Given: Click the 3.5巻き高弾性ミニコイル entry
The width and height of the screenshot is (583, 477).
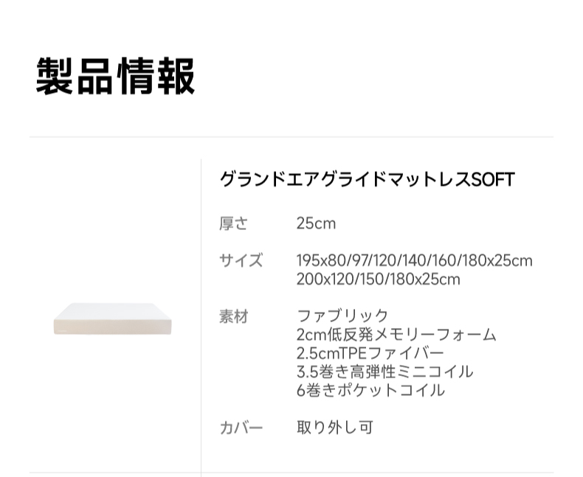Looking at the screenshot, I should point(384,372).
